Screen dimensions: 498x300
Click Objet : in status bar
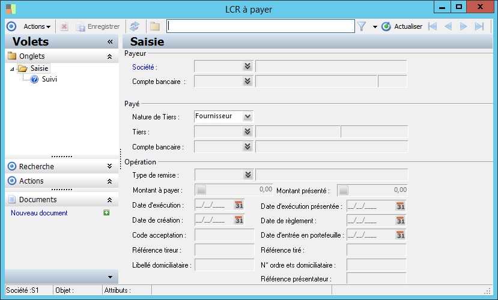(64, 290)
